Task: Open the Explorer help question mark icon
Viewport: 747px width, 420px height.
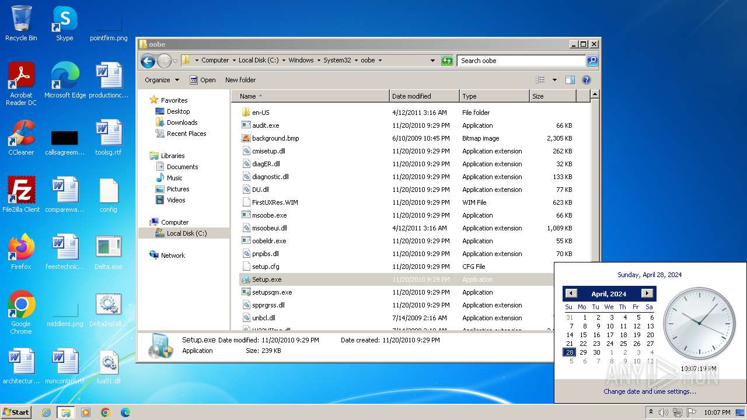Action: [587, 80]
